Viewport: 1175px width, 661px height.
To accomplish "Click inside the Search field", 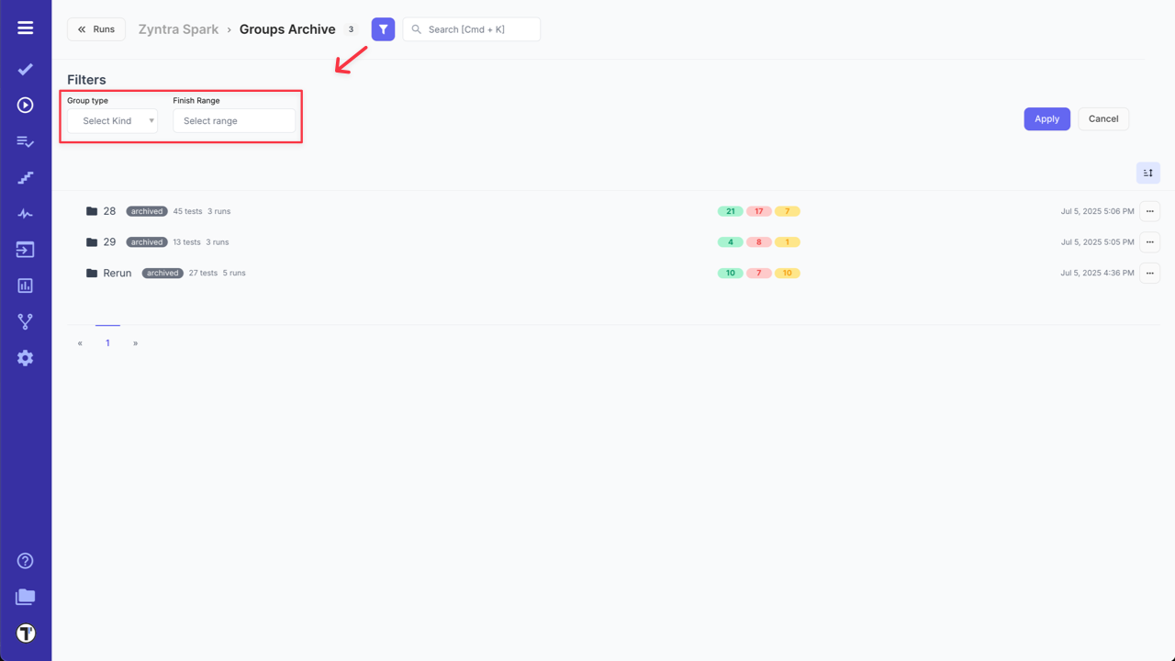I will tap(471, 28).
